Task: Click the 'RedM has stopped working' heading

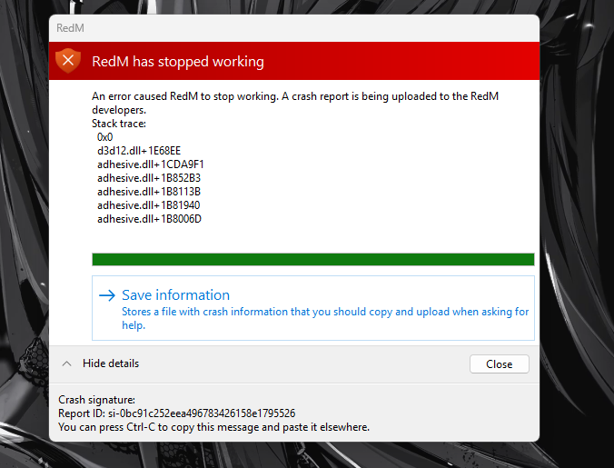Action: (178, 62)
